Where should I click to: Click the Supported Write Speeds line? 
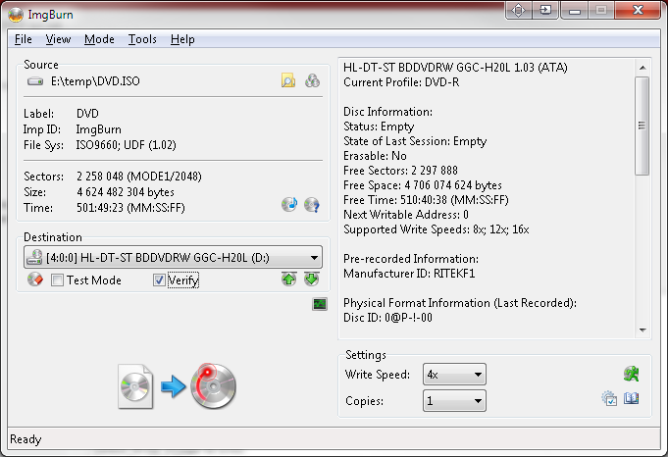(x=437, y=229)
